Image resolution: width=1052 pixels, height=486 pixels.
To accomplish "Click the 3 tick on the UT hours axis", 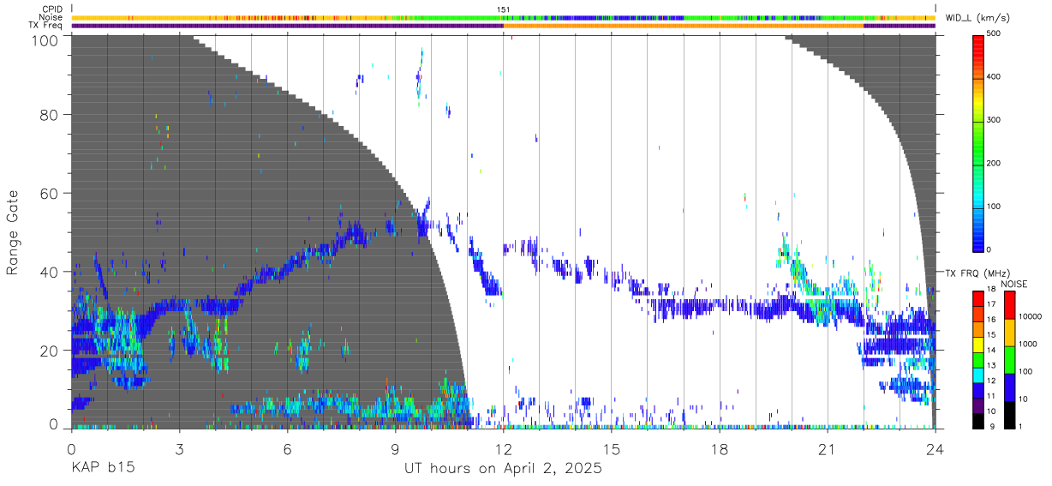I will pos(180,449).
